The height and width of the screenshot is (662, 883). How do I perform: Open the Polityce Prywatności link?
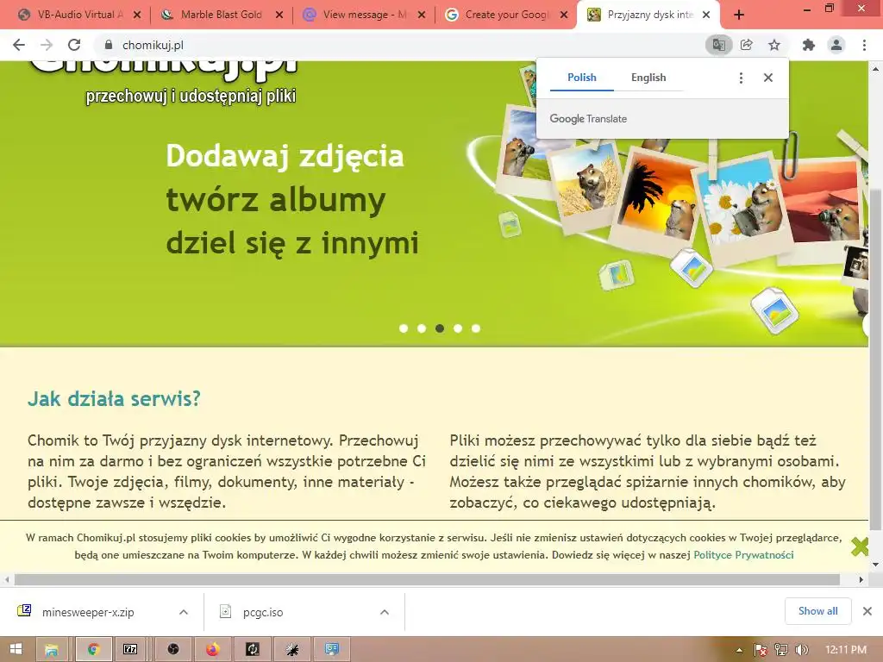(743, 555)
